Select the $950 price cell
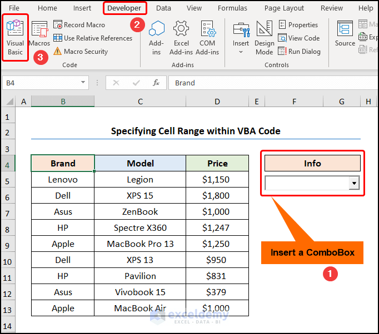 (x=217, y=260)
